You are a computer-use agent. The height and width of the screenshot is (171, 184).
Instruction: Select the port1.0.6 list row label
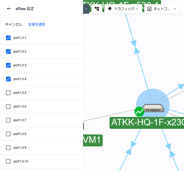[20, 106]
